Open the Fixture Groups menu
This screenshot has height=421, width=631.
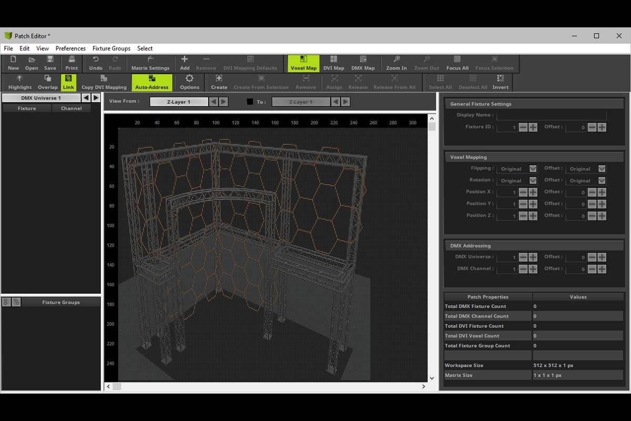(111, 48)
